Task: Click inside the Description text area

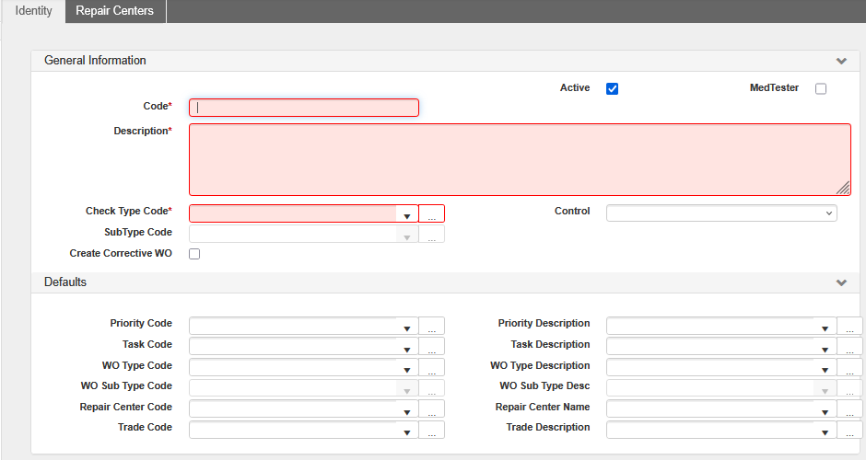Action: [519, 159]
